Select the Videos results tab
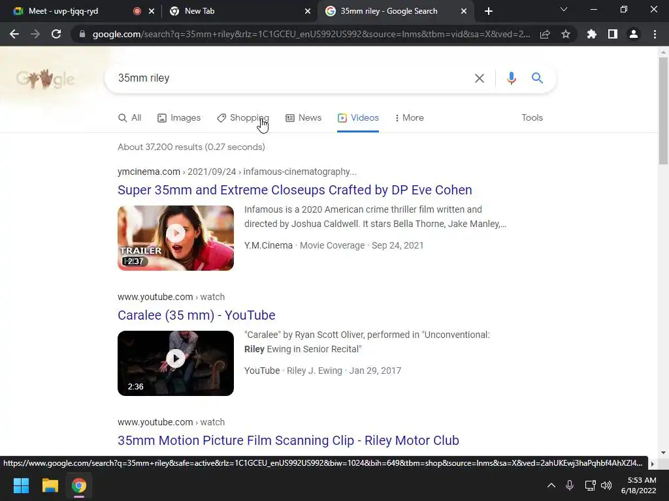 pos(358,118)
